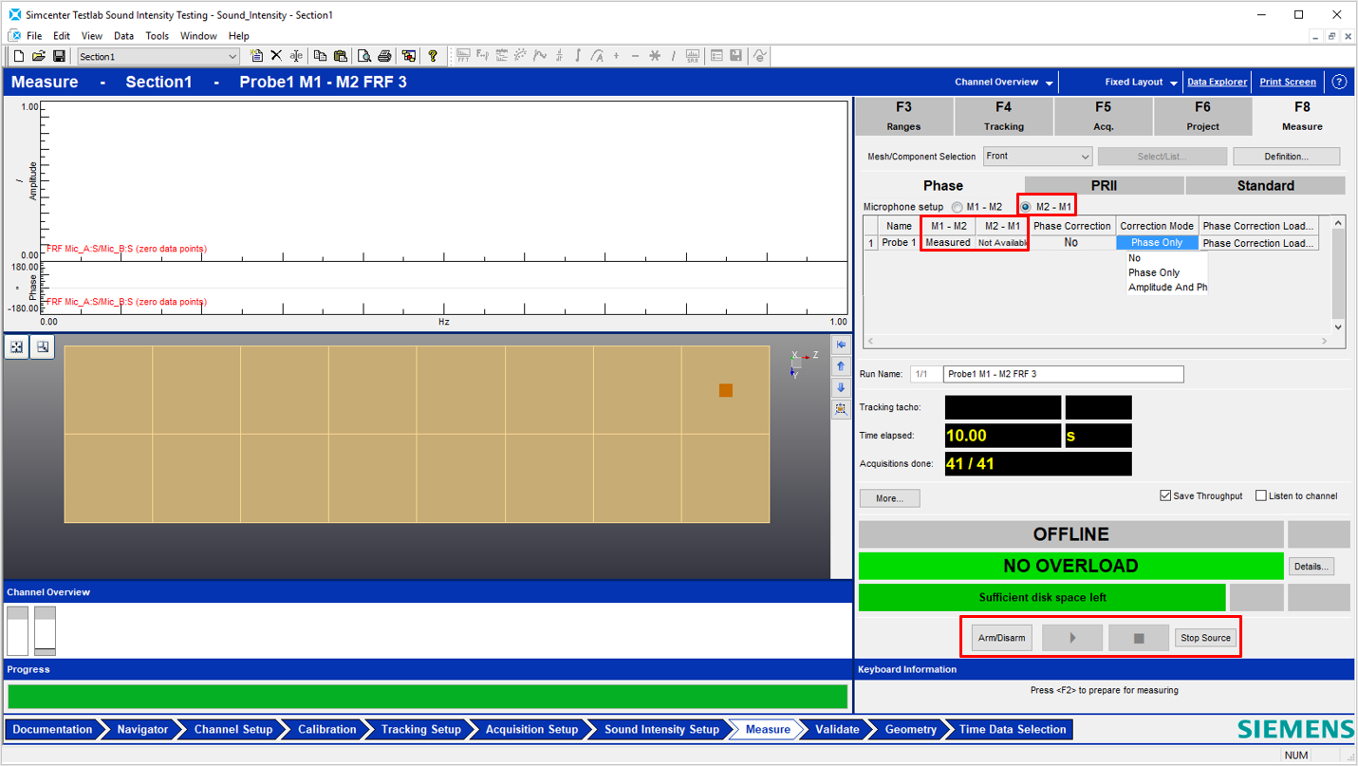Click the New section toolbar icon
Image resolution: width=1358 pixels, height=766 pixels.
256,57
